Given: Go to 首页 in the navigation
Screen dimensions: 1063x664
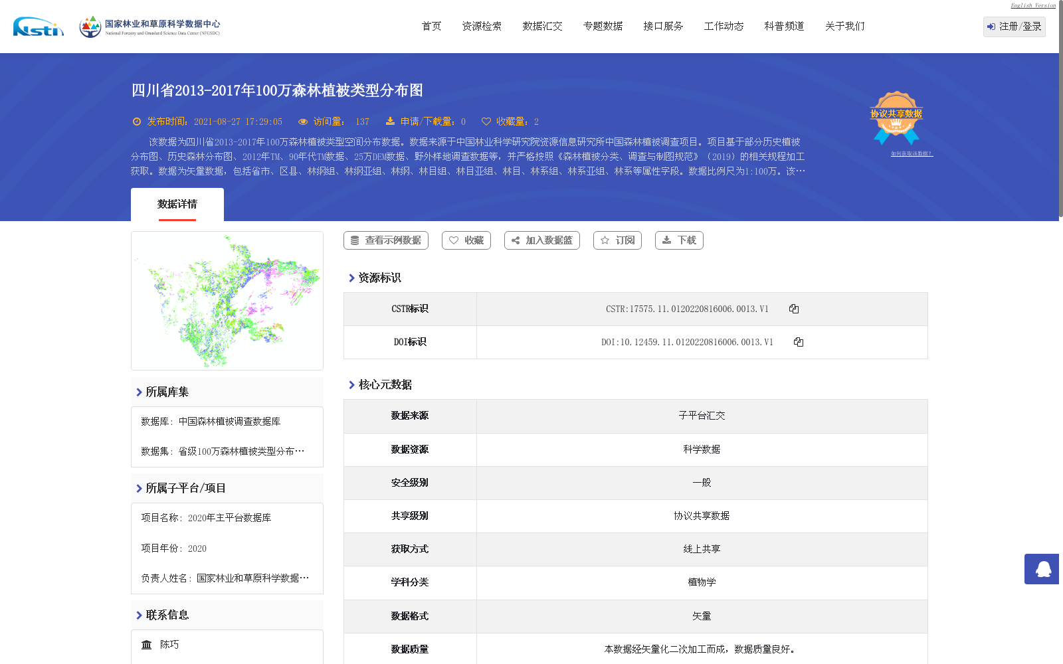Looking at the screenshot, I should pos(432,27).
